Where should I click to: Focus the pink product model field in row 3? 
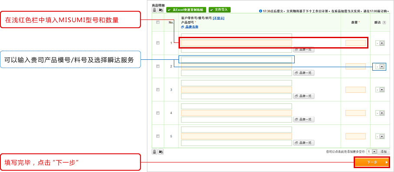[x=237, y=90]
